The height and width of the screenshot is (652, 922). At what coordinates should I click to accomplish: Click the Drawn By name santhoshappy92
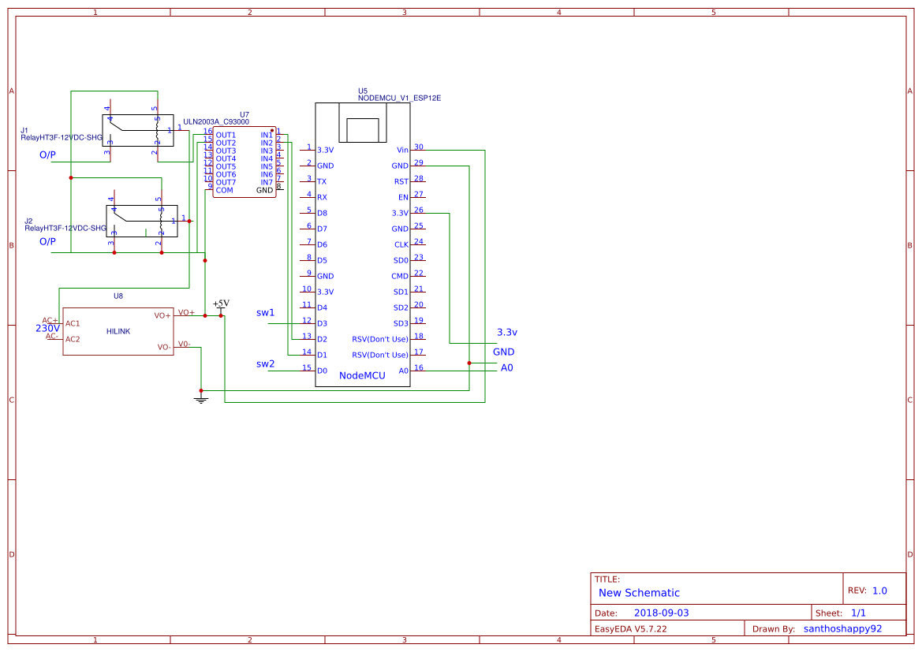point(842,628)
